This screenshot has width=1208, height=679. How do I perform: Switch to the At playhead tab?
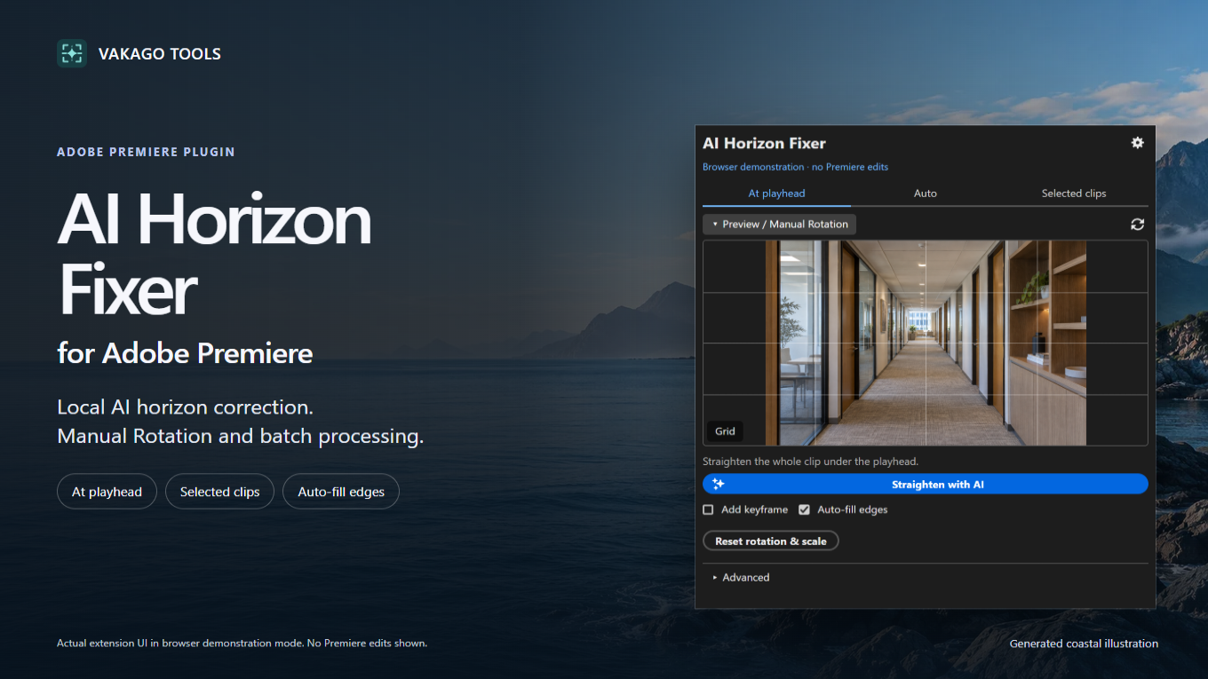776,193
